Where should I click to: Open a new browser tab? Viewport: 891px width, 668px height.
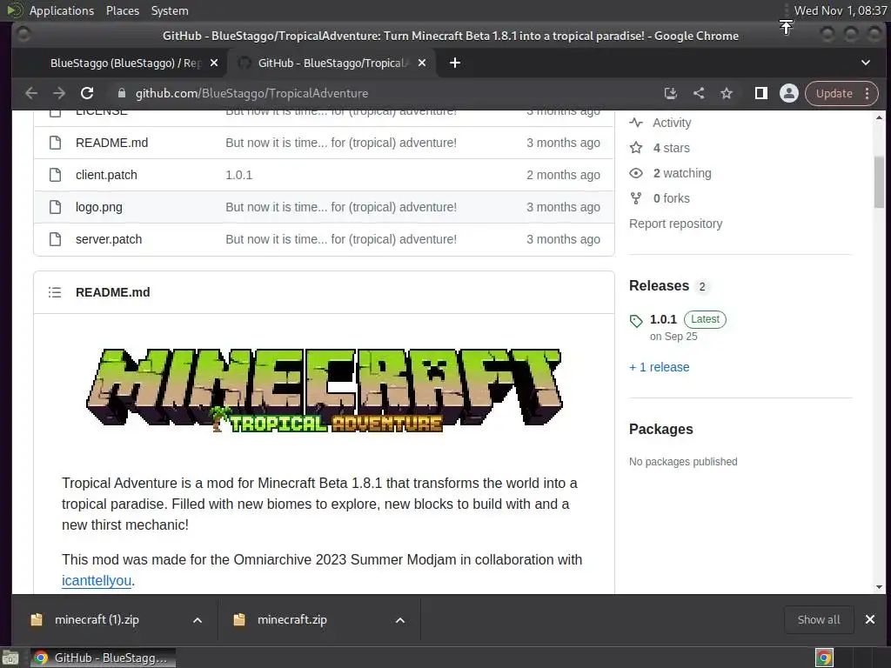[454, 63]
